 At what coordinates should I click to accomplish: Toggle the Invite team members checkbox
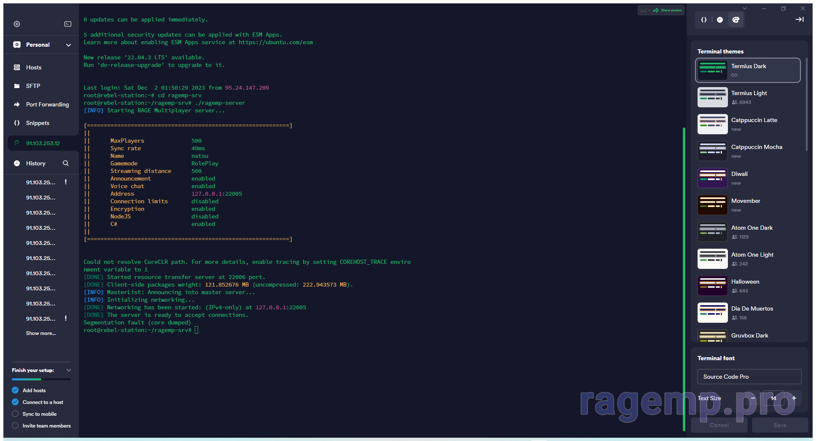click(x=15, y=426)
